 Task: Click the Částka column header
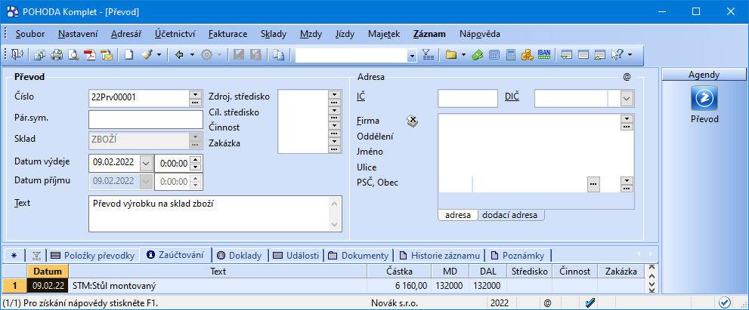399,271
